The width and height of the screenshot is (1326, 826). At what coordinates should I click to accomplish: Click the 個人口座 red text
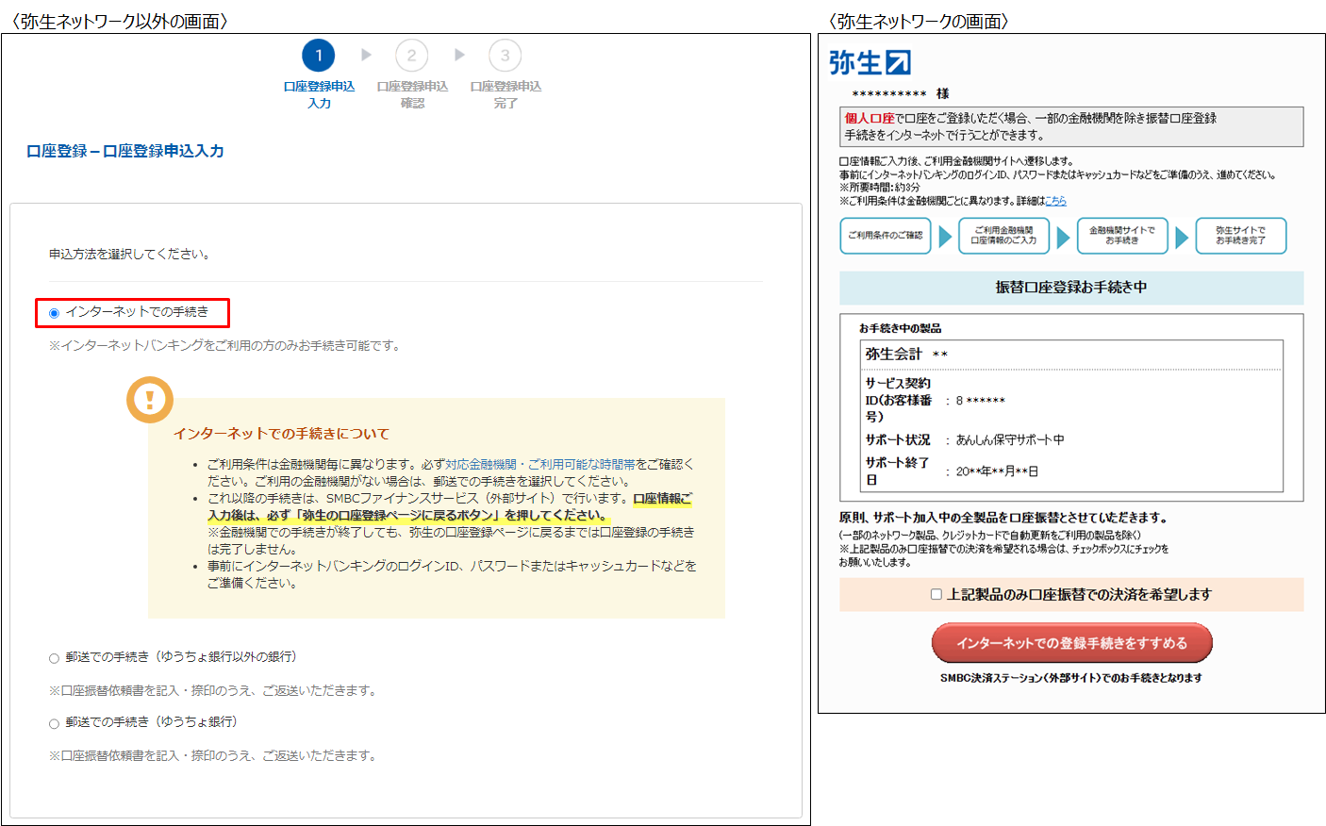pos(869,119)
